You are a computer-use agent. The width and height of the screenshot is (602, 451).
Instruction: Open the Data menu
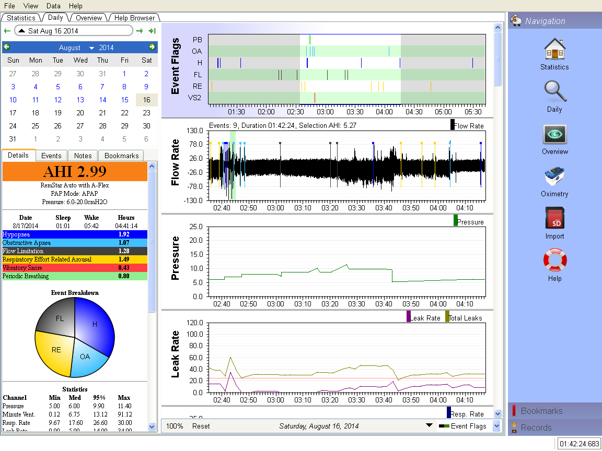point(53,6)
